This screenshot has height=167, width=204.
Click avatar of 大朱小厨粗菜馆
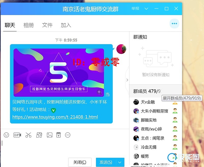click(x=136, y=111)
